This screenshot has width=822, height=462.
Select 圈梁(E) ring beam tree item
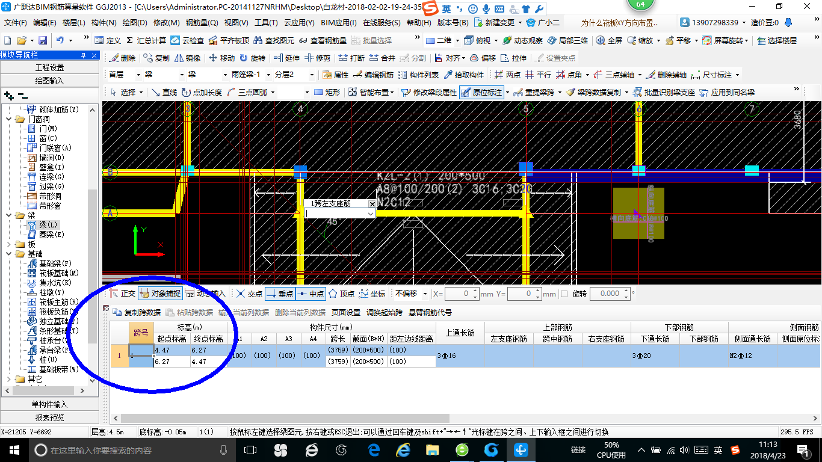(x=46, y=235)
